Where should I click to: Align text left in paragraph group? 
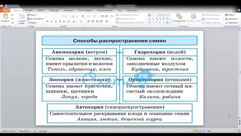[x=89, y=21]
